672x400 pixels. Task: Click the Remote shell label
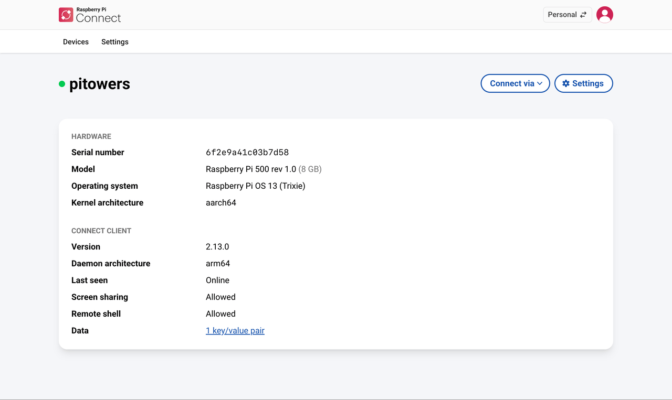(x=96, y=314)
